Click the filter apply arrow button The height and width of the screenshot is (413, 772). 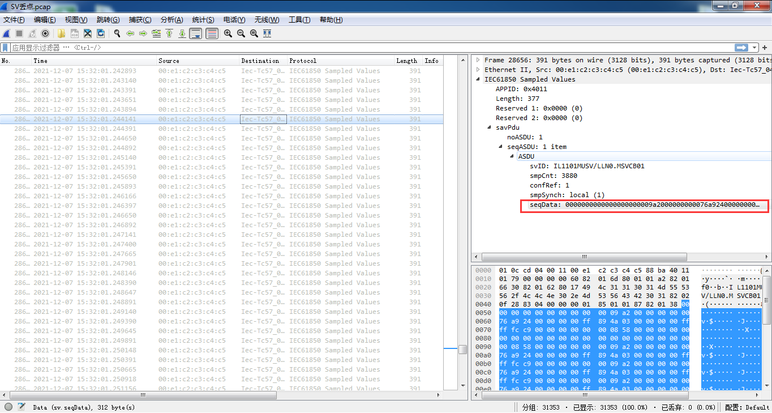pyautogui.click(x=742, y=48)
